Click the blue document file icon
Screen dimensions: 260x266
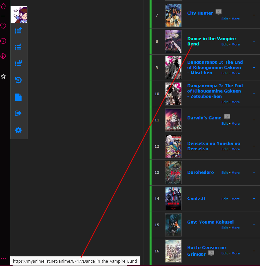(19, 97)
